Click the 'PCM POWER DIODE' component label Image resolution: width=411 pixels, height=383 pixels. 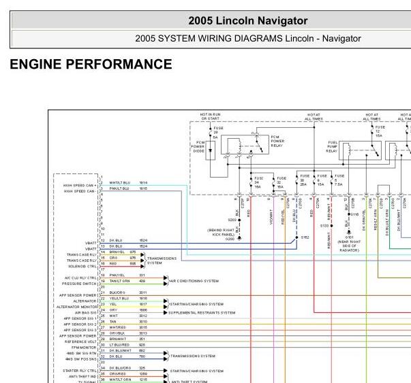pos(198,146)
